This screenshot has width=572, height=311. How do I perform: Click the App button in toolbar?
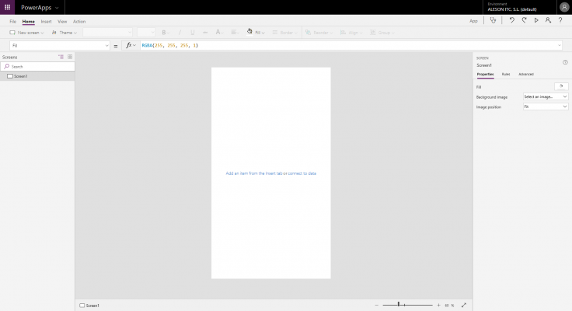coord(473,21)
